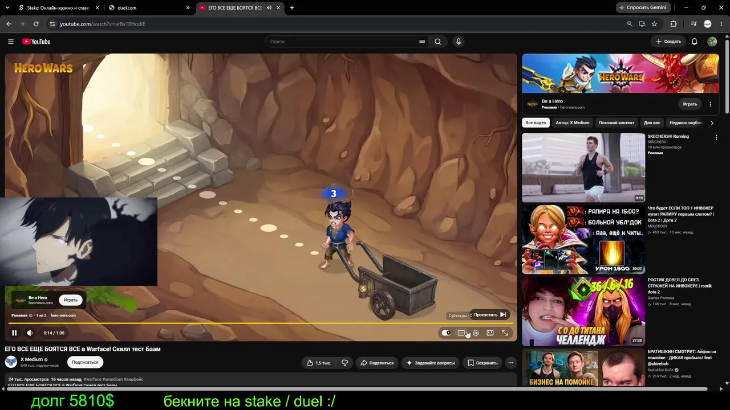This screenshot has height=410, width=730.
Task: Open the Рапира Invoker Dota 2 thumbnail
Action: point(583,239)
